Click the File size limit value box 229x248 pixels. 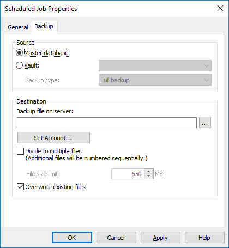click(x=128, y=174)
